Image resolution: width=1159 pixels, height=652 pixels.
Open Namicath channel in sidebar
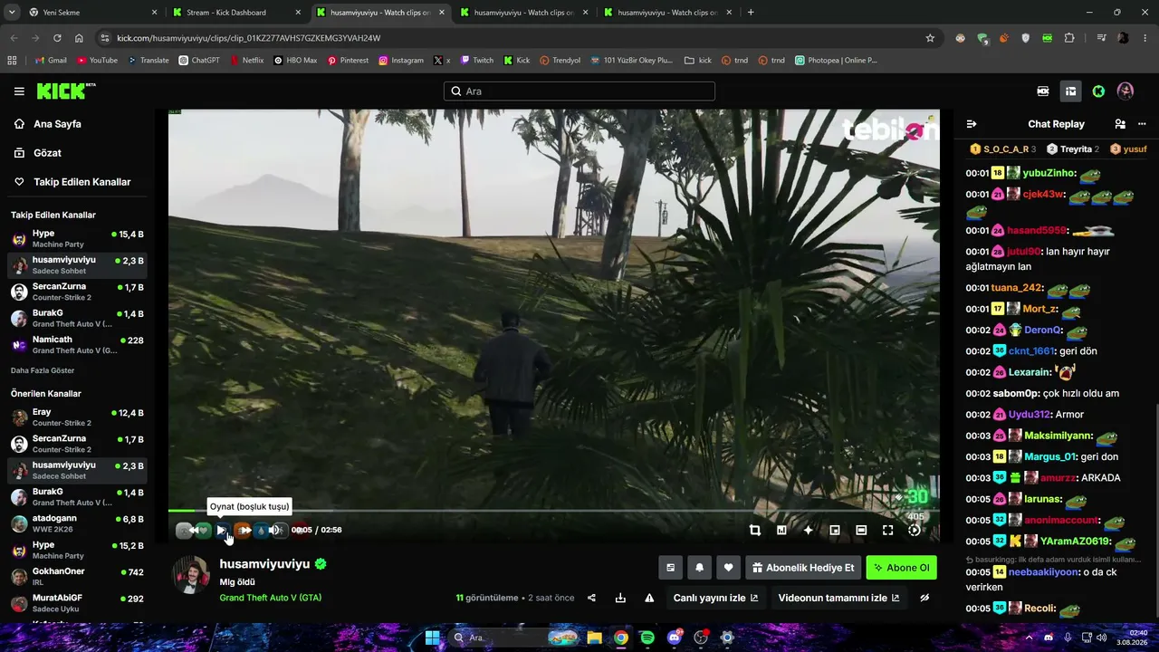[x=77, y=344]
